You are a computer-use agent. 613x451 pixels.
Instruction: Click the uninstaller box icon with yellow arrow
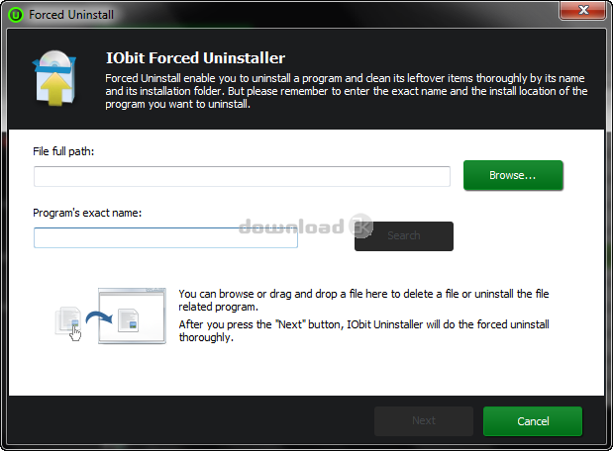tap(54, 78)
